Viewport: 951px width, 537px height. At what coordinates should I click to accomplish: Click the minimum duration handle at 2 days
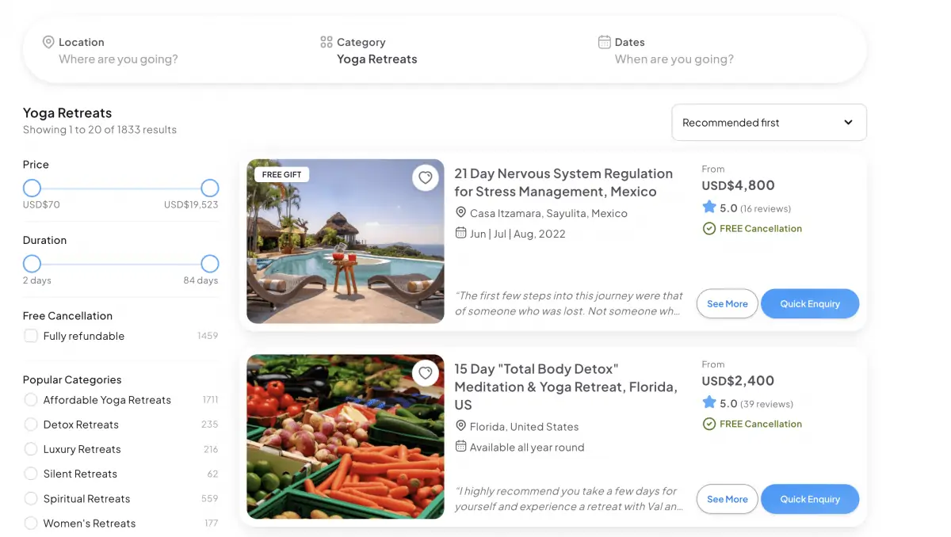32,264
